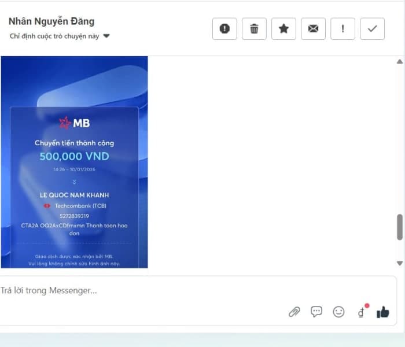The width and height of the screenshot is (405, 347).
Task: Open the MB bank transfer receipt image
Action: [x=75, y=162]
